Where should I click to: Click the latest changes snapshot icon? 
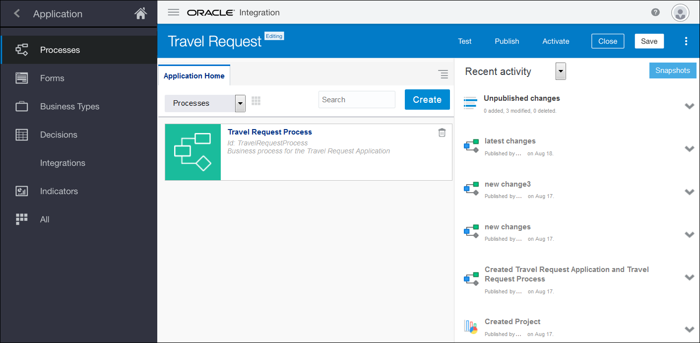(471, 146)
